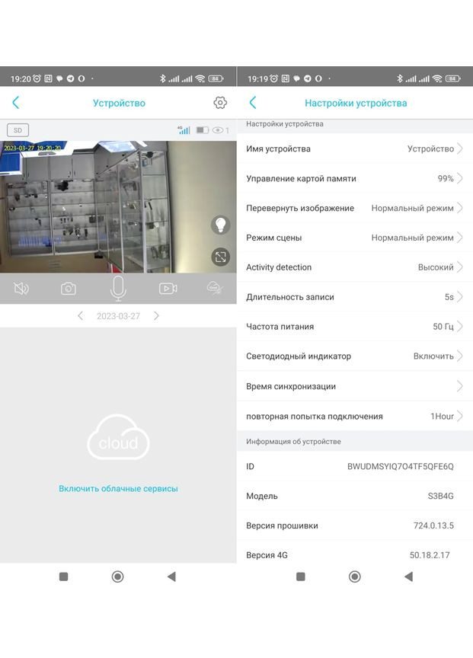
Task: Tap Android home circle on left phone
Action: coord(118,577)
